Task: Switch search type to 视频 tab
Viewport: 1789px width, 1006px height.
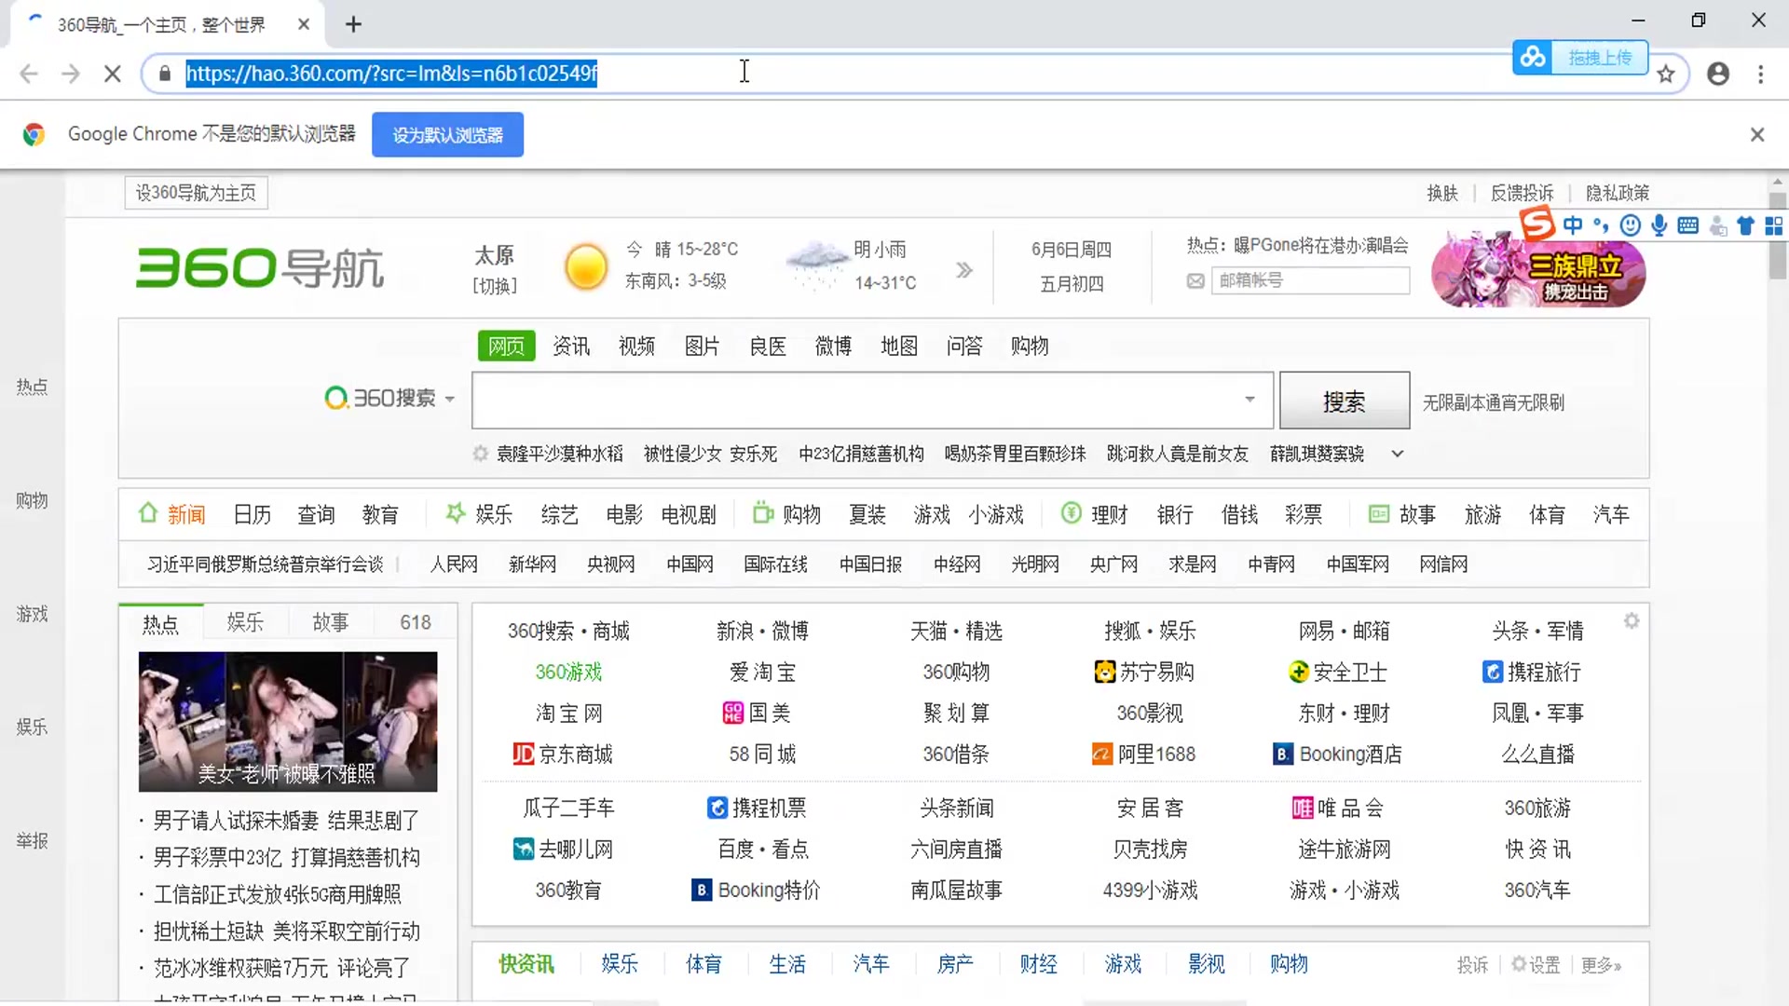Action: coord(636,347)
